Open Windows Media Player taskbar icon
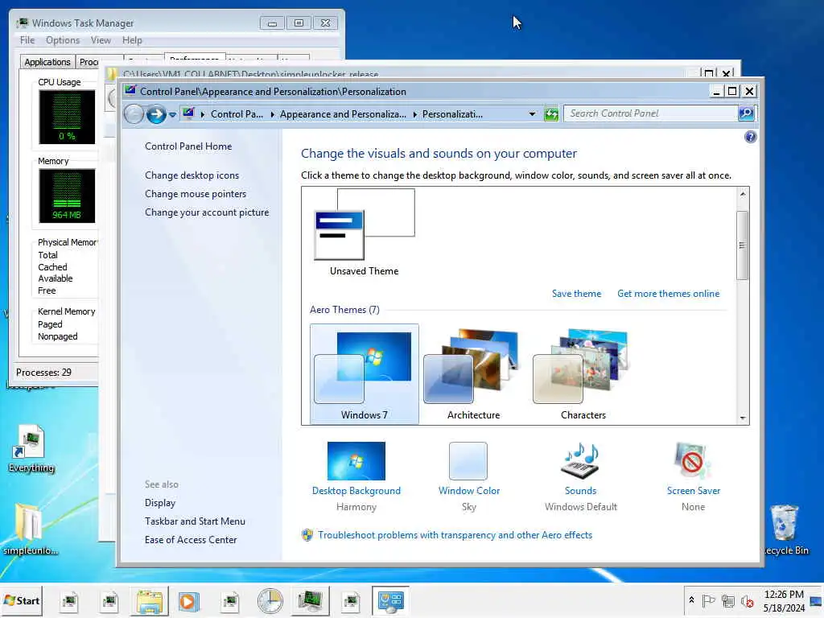This screenshot has height=618, width=824. coord(188,601)
